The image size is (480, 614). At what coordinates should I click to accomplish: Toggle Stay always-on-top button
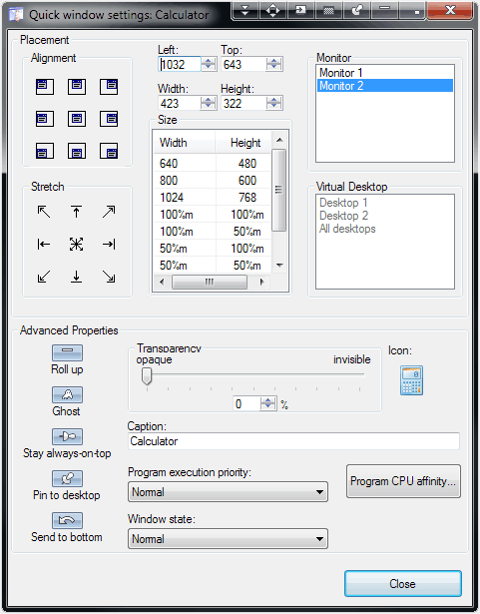pos(67,436)
